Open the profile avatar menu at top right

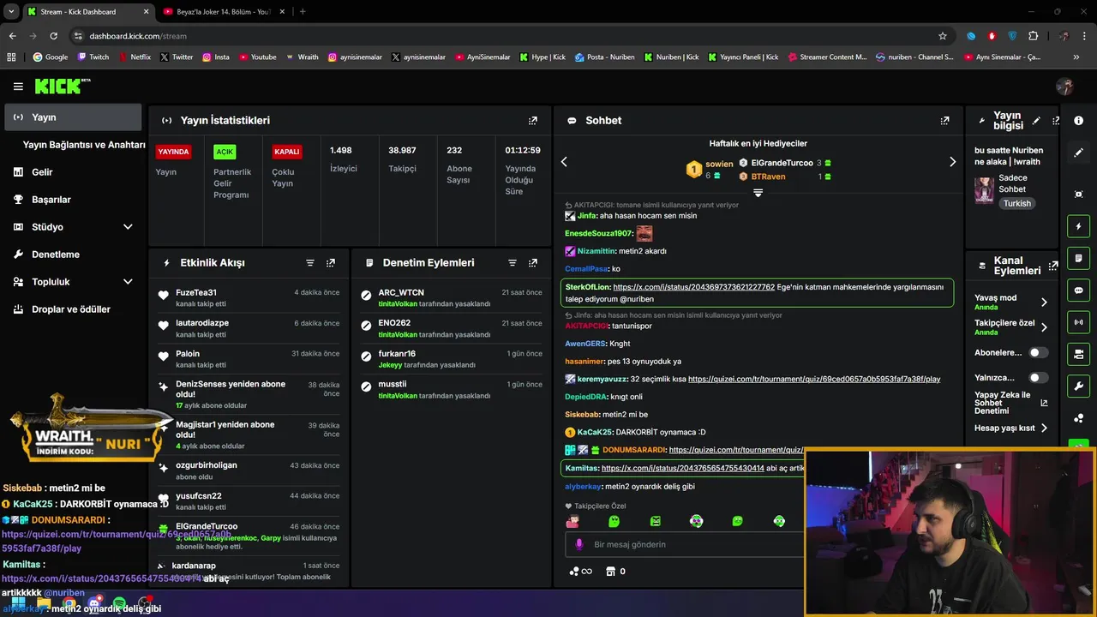pos(1065,87)
